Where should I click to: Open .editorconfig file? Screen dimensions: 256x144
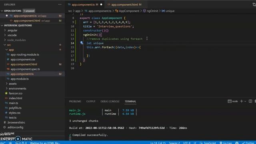15,127
